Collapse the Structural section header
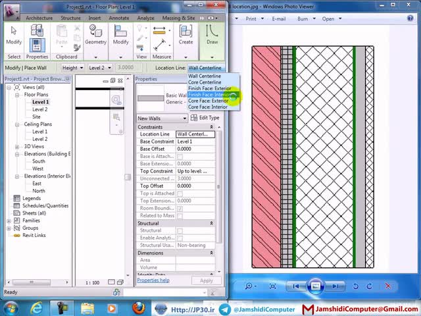 [x=211, y=223]
